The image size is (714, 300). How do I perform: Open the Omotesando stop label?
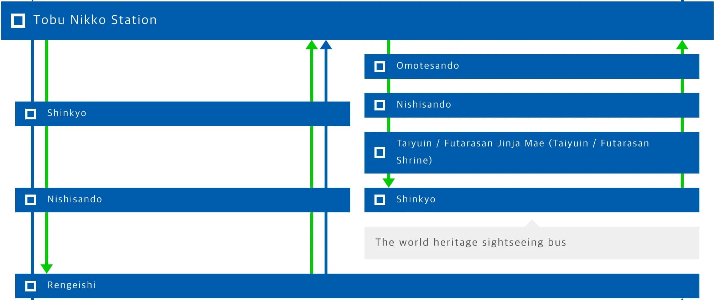pyautogui.click(x=428, y=66)
